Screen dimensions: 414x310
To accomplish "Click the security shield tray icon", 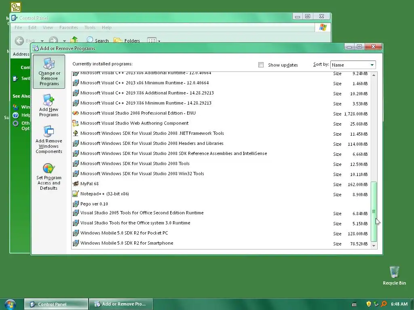I will (x=369, y=304).
